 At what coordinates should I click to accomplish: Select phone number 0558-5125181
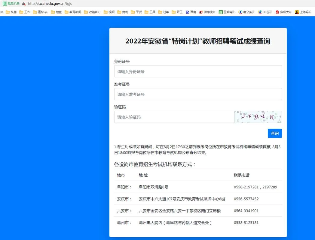pos(246,223)
